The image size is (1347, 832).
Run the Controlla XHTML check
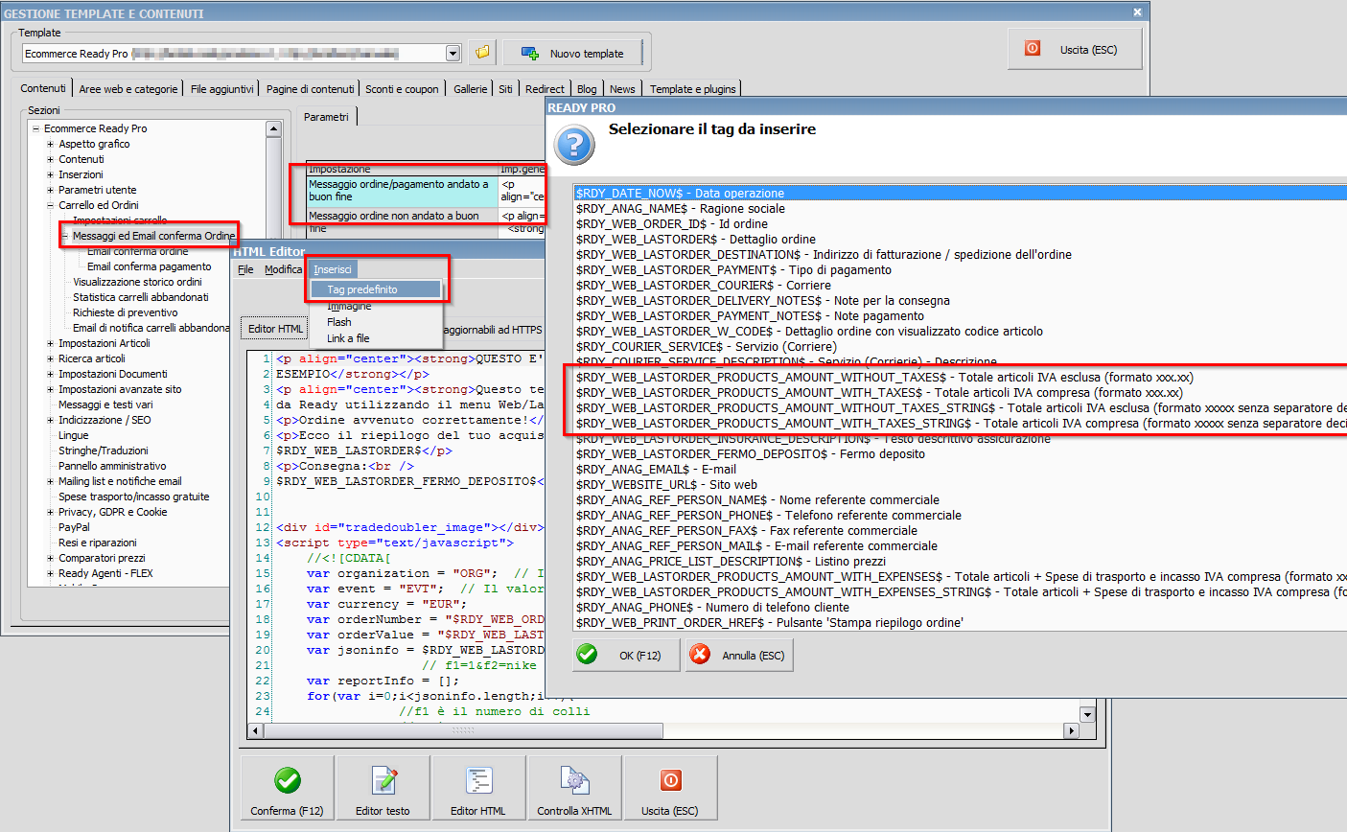[574, 789]
